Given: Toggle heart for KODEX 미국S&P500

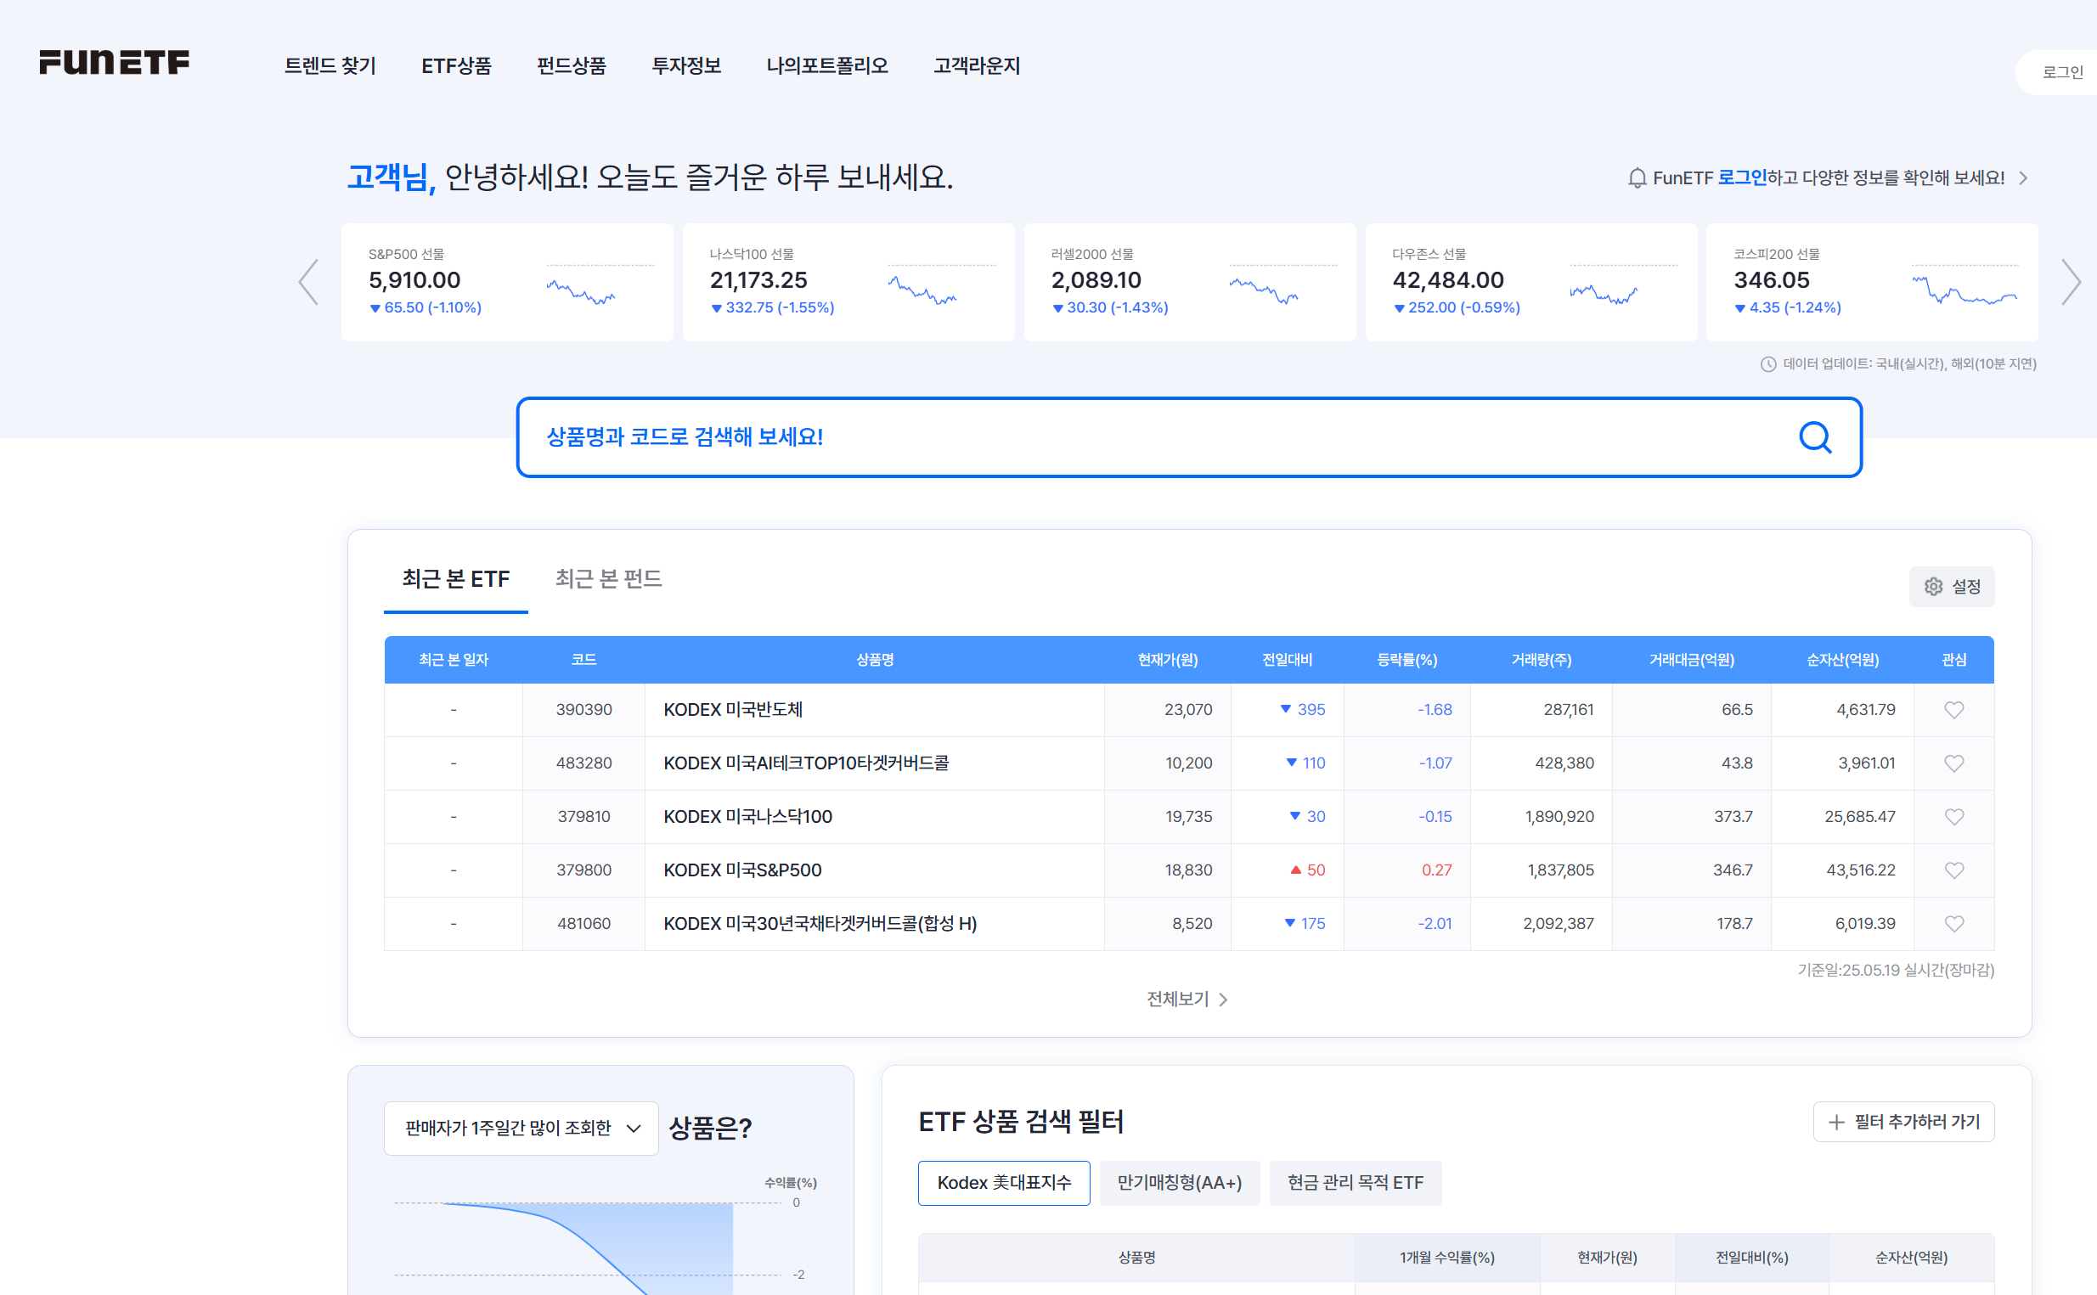Looking at the screenshot, I should pyautogui.click(x=1953, y=870).
